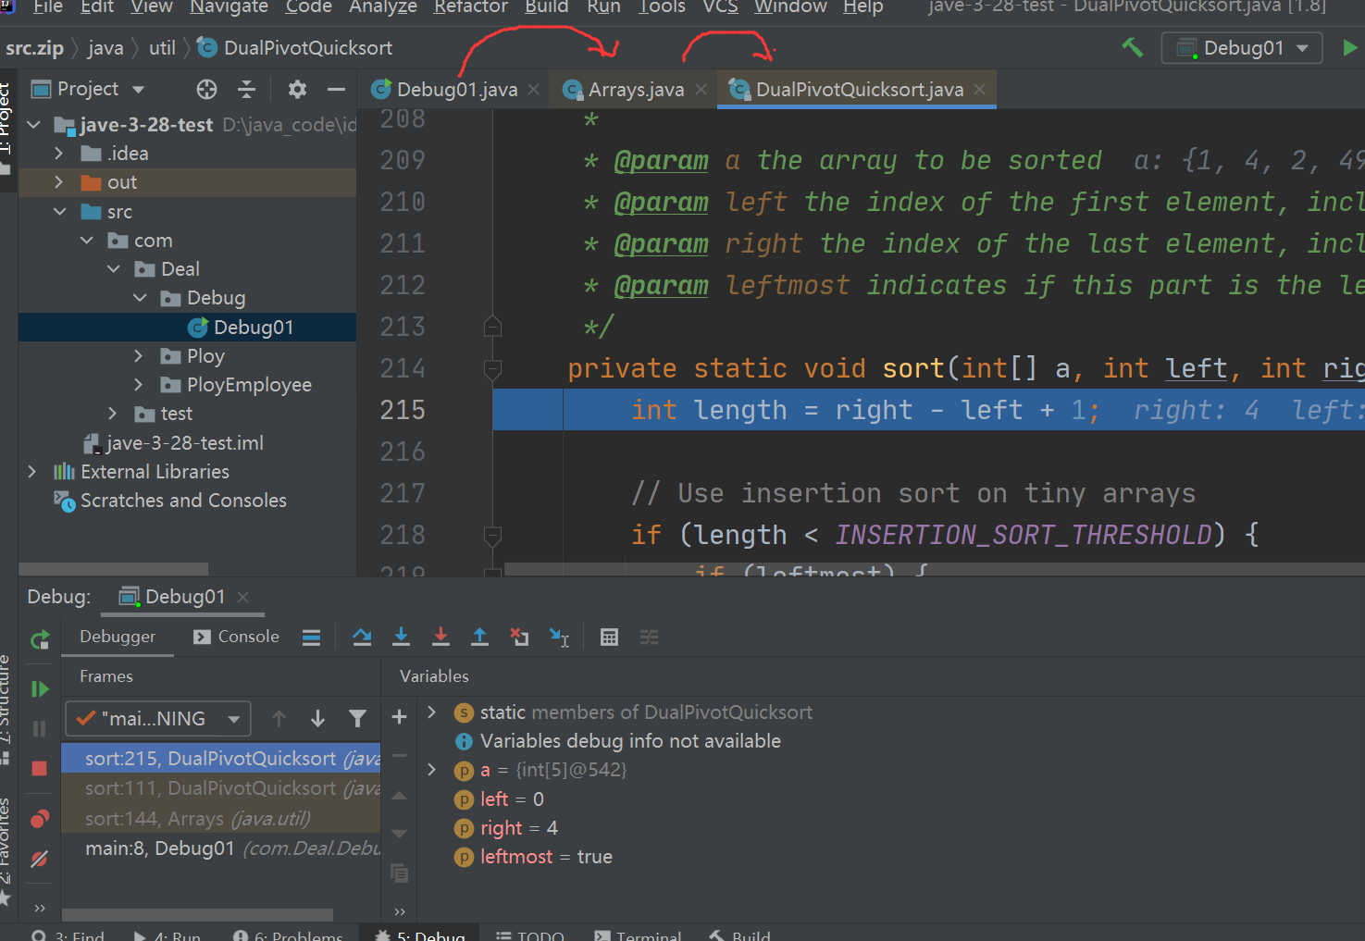
Task: Select frame main:8, Debug01
Action: click(x=221, y=848)
